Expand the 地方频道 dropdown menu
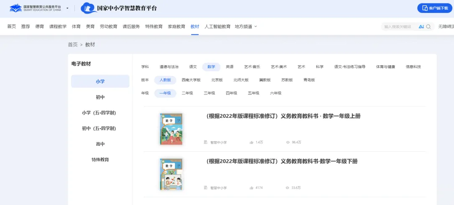 tap(246, 26)
